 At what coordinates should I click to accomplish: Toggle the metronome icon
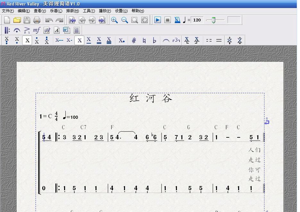click(x=177, y=20)
